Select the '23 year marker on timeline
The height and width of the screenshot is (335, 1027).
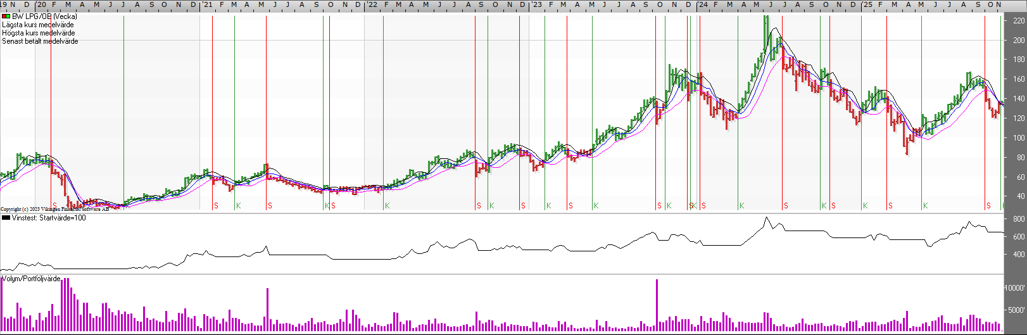click(x=536, y=4)
